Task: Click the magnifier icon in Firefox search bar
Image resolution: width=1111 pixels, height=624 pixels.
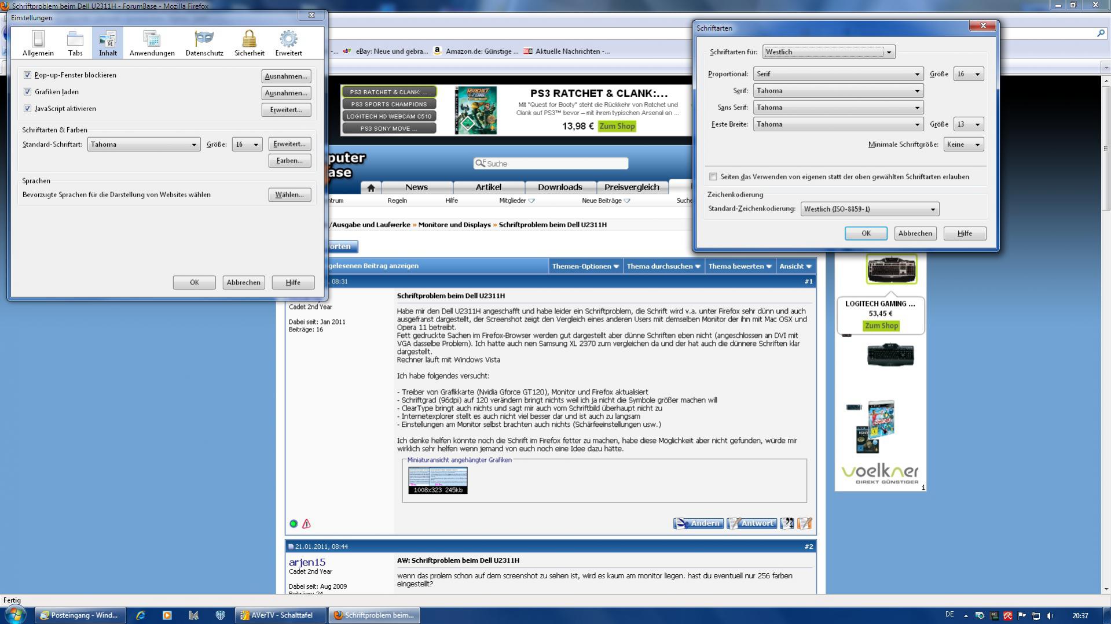Action: [x=1101, y=34]
